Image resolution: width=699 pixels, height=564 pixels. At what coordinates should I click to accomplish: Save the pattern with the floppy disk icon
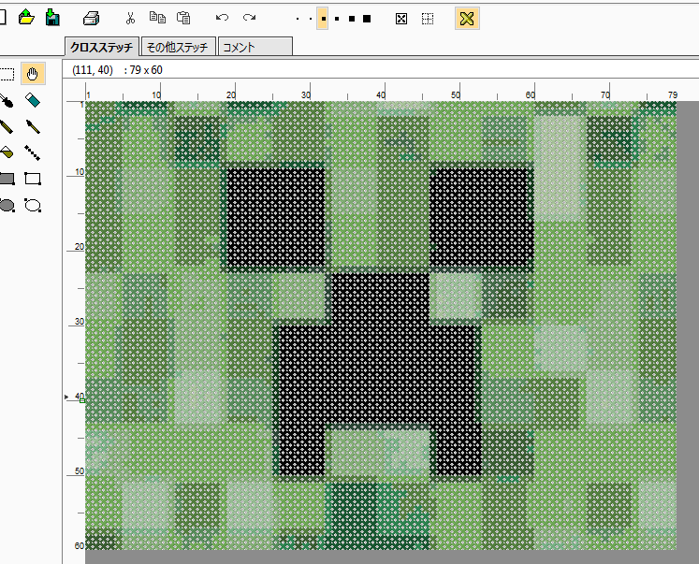coord(52,18)
